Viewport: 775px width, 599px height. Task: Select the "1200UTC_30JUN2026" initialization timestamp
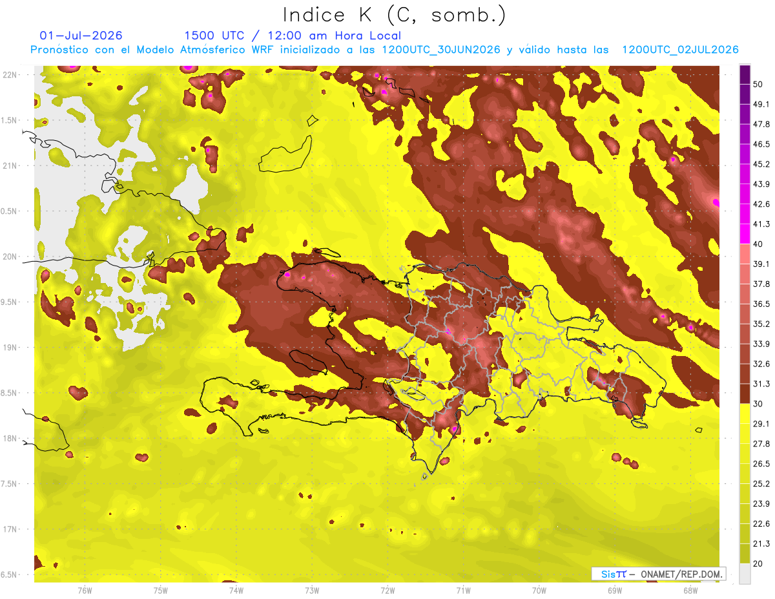[441, 50]
